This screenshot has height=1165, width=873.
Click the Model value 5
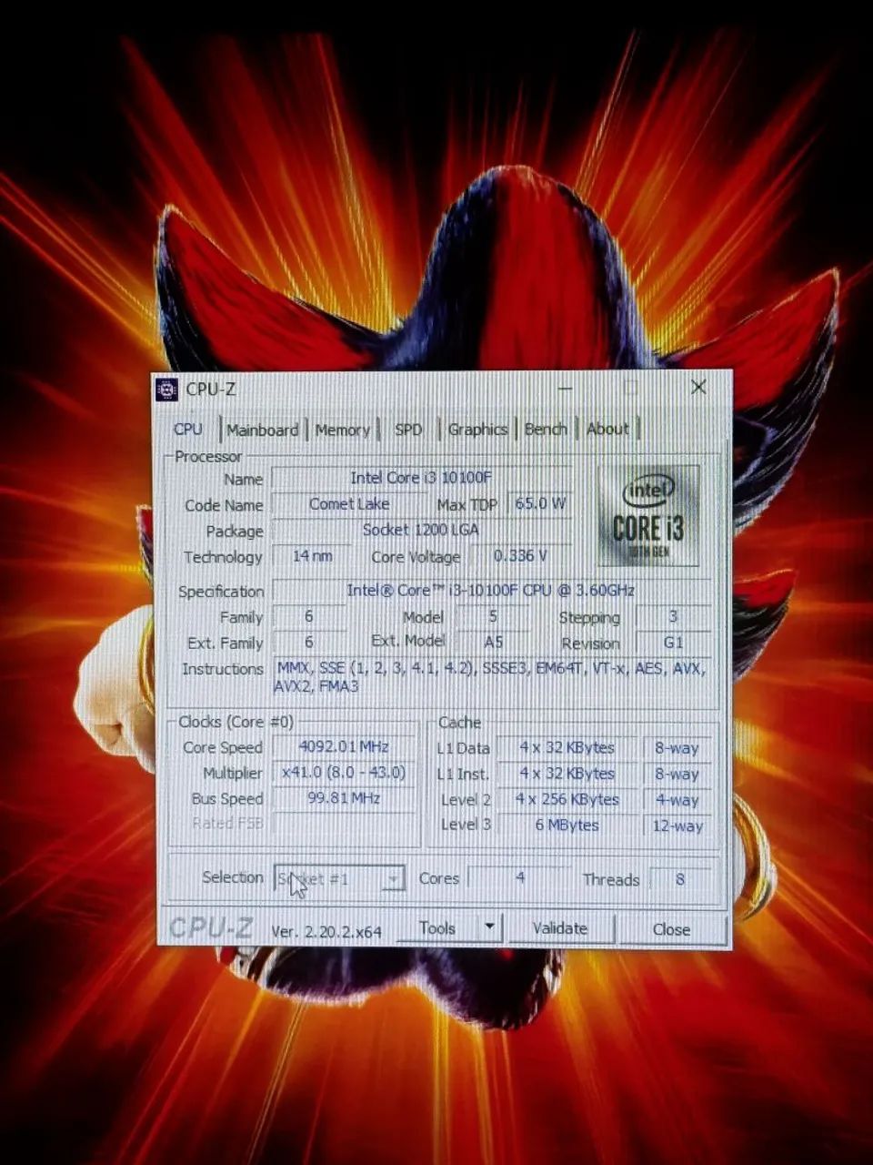(494, 616)
